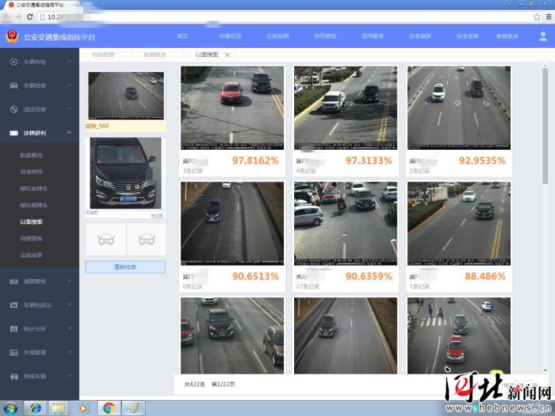555x416 pixels.
Task: Click the chart icon beside 统计分析
Action: tap(14, 329)
